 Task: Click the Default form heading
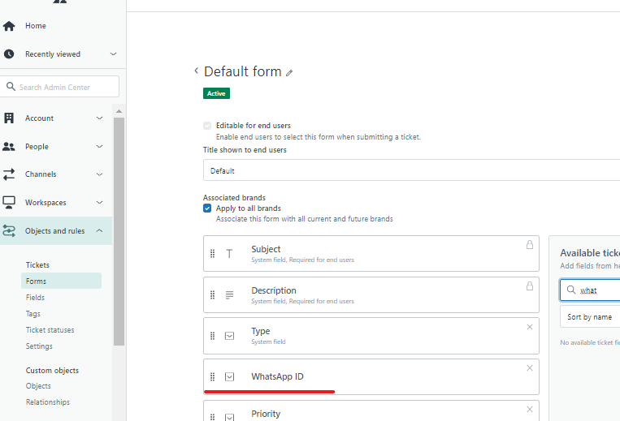click(x=243, y=71)
